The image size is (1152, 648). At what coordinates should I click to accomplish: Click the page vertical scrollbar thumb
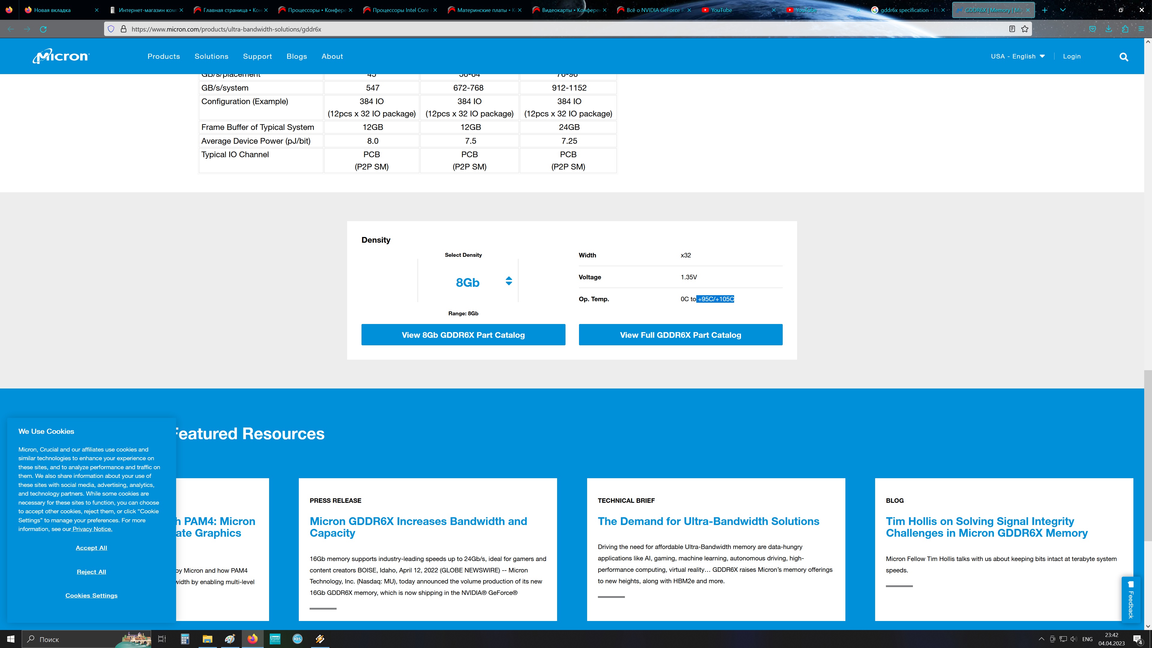point(1147,456)
